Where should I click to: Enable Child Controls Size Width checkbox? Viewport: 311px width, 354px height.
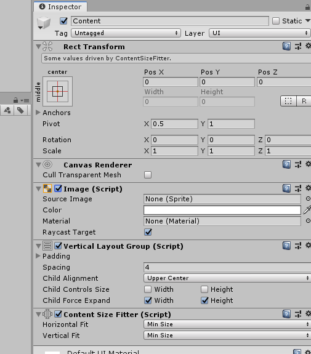[x=148, y=289]
